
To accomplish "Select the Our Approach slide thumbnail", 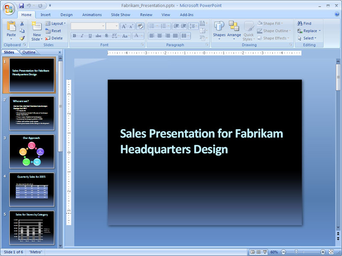I will (32, 151).
